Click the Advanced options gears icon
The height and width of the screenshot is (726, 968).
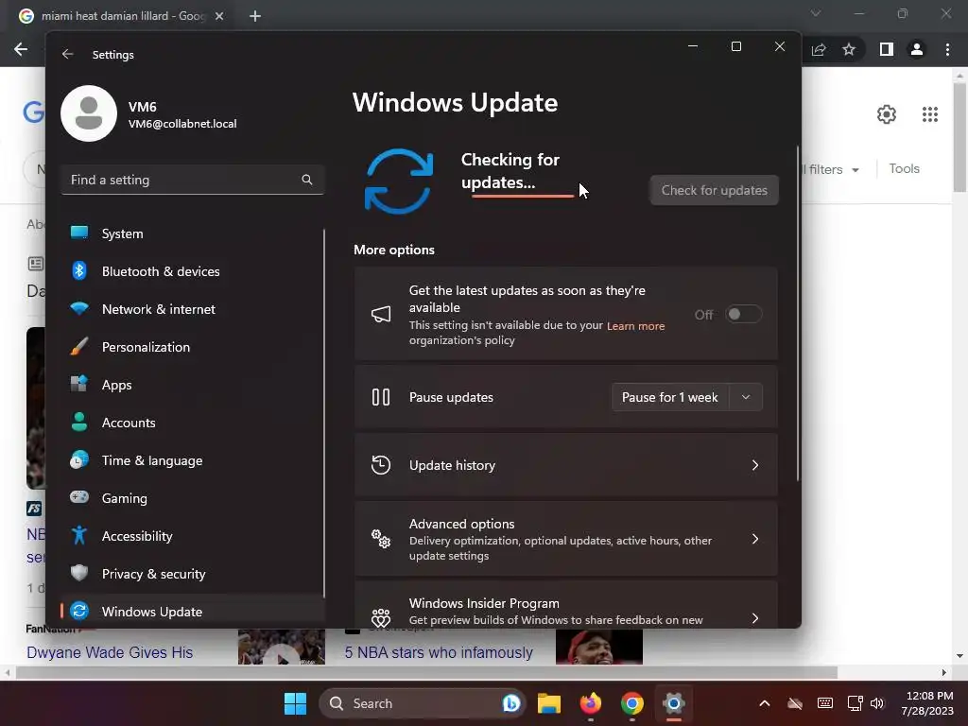point(381,539)
